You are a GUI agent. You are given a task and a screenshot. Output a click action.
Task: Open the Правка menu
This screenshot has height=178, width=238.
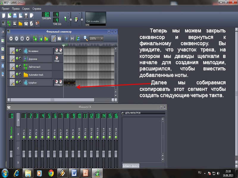16,9
